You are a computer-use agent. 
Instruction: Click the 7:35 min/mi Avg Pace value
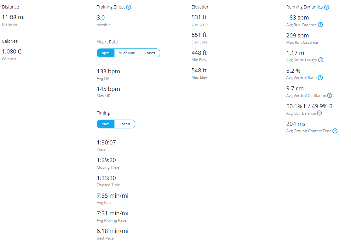tap(112, 196)
